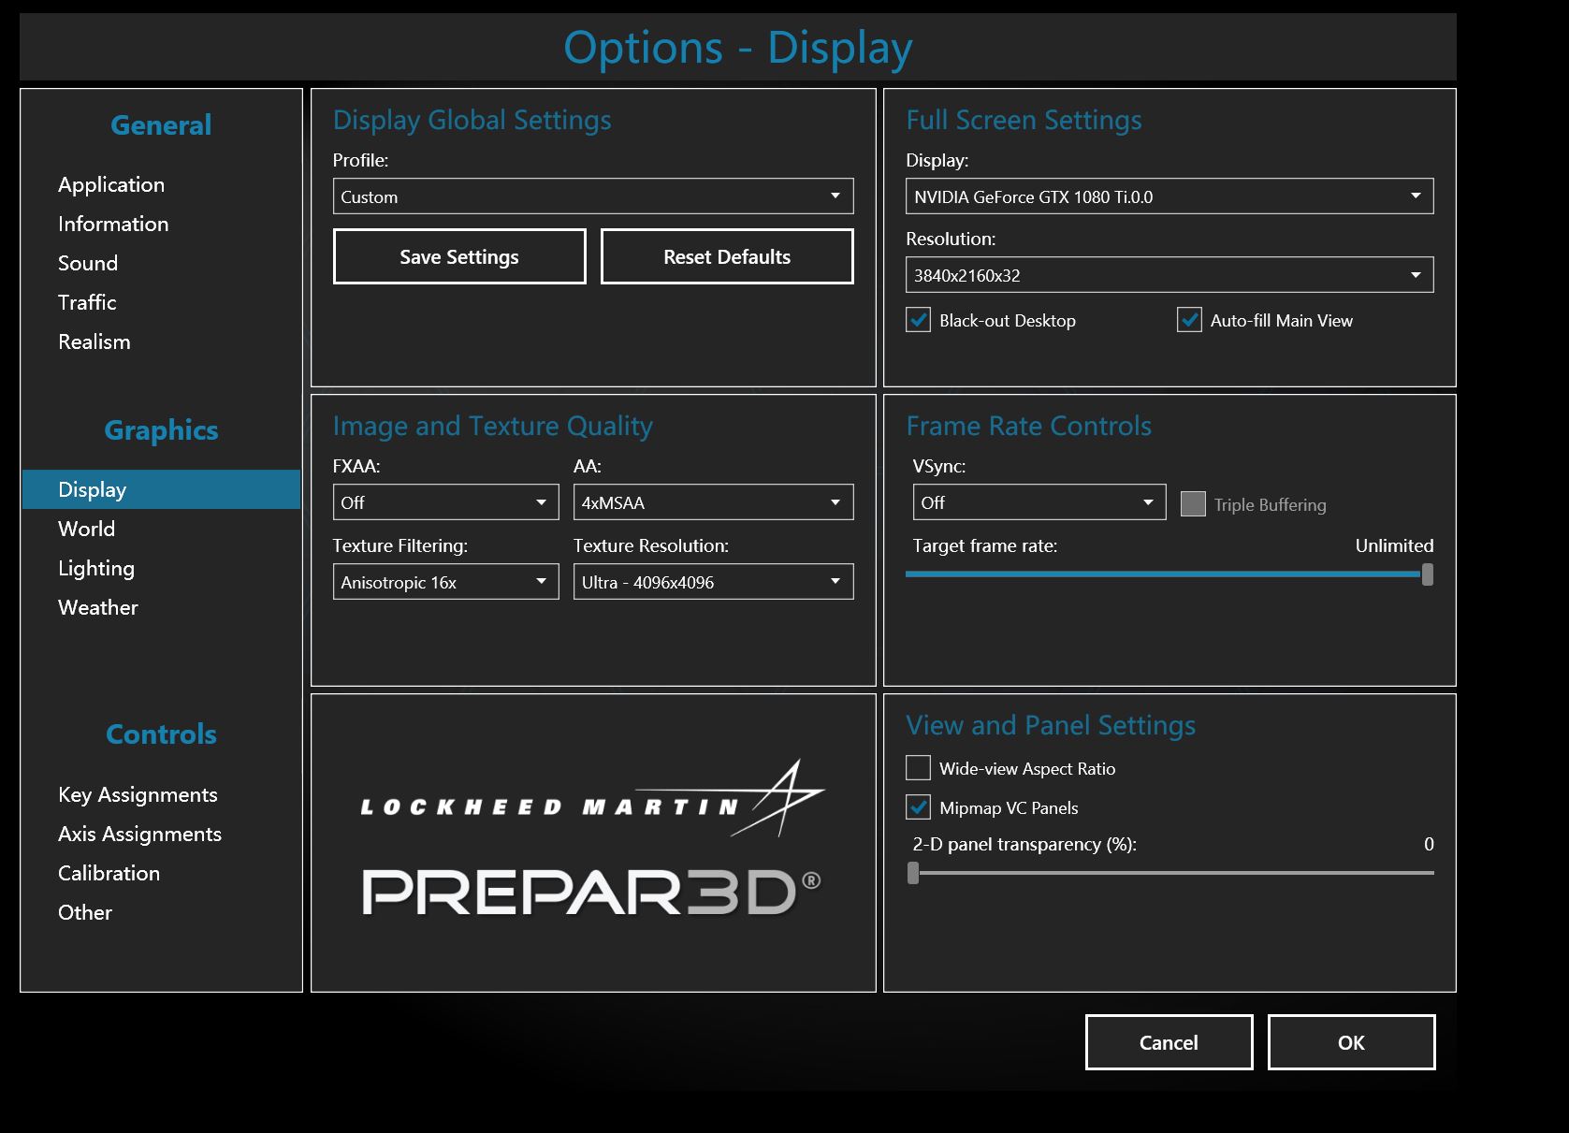Change the Texture Filtering dropdown
1569x1133 pixels.
pyautogui.click(x=445, y=582)
